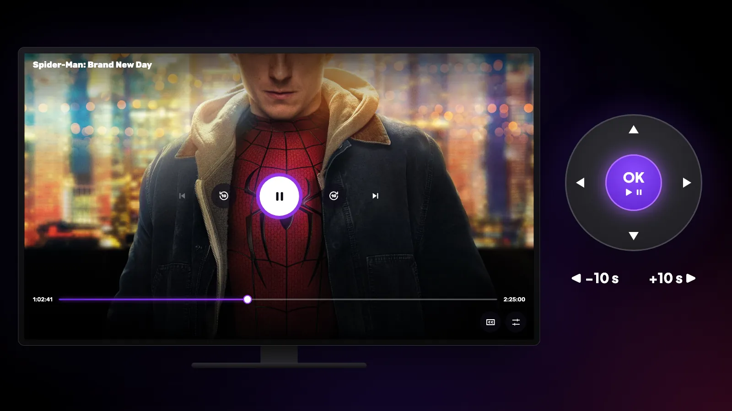The width and height of the screenshot is (732, 411).
Task: Open playback settings sliders icon
Action: tap(516, 322)
